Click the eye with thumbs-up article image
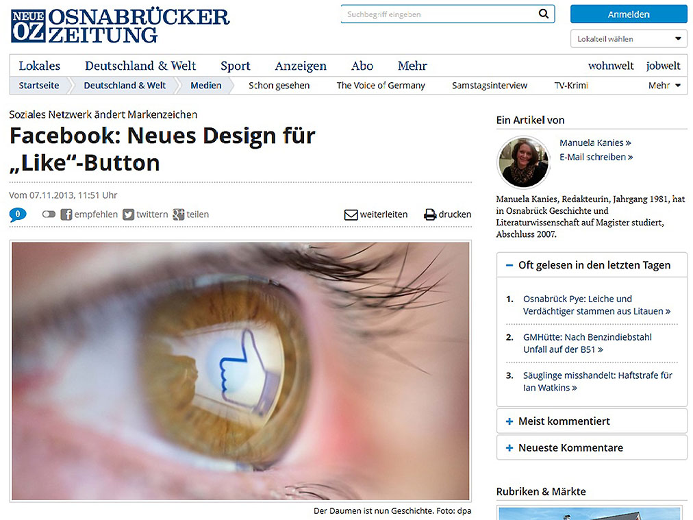 240,371
